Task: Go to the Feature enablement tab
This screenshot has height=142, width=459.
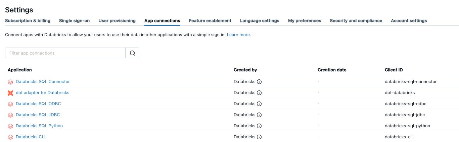Action: click(x=210, y=21)
